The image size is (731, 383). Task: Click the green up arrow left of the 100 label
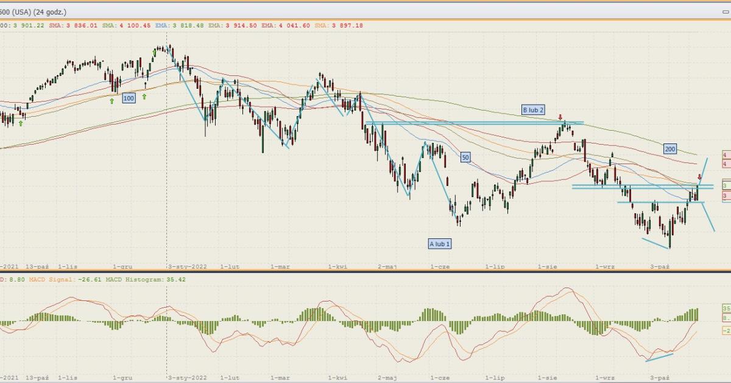click(x=112, y=101)
